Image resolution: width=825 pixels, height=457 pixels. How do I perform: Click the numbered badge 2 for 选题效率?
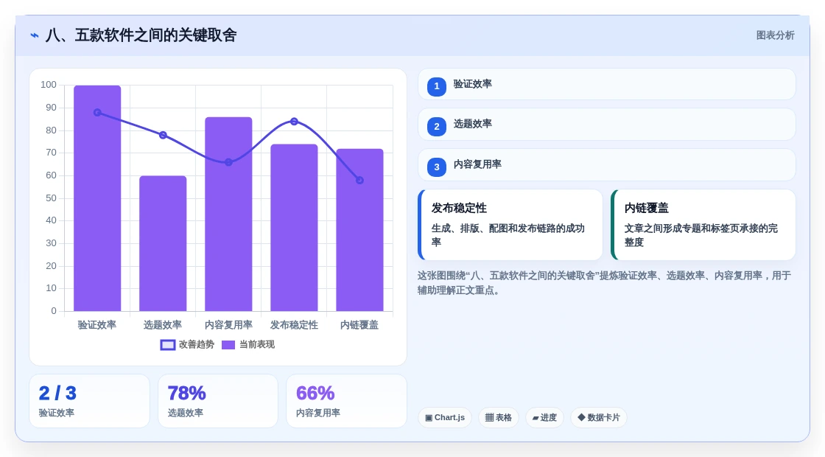437,126
